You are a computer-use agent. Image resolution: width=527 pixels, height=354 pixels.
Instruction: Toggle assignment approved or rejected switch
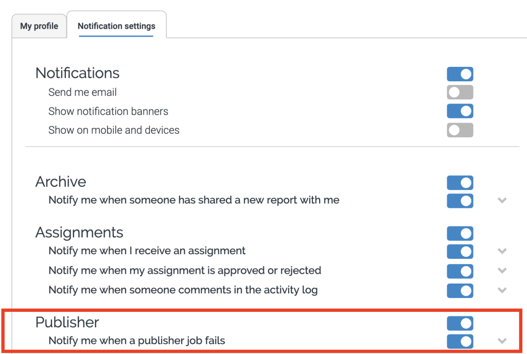pos(460,271)
